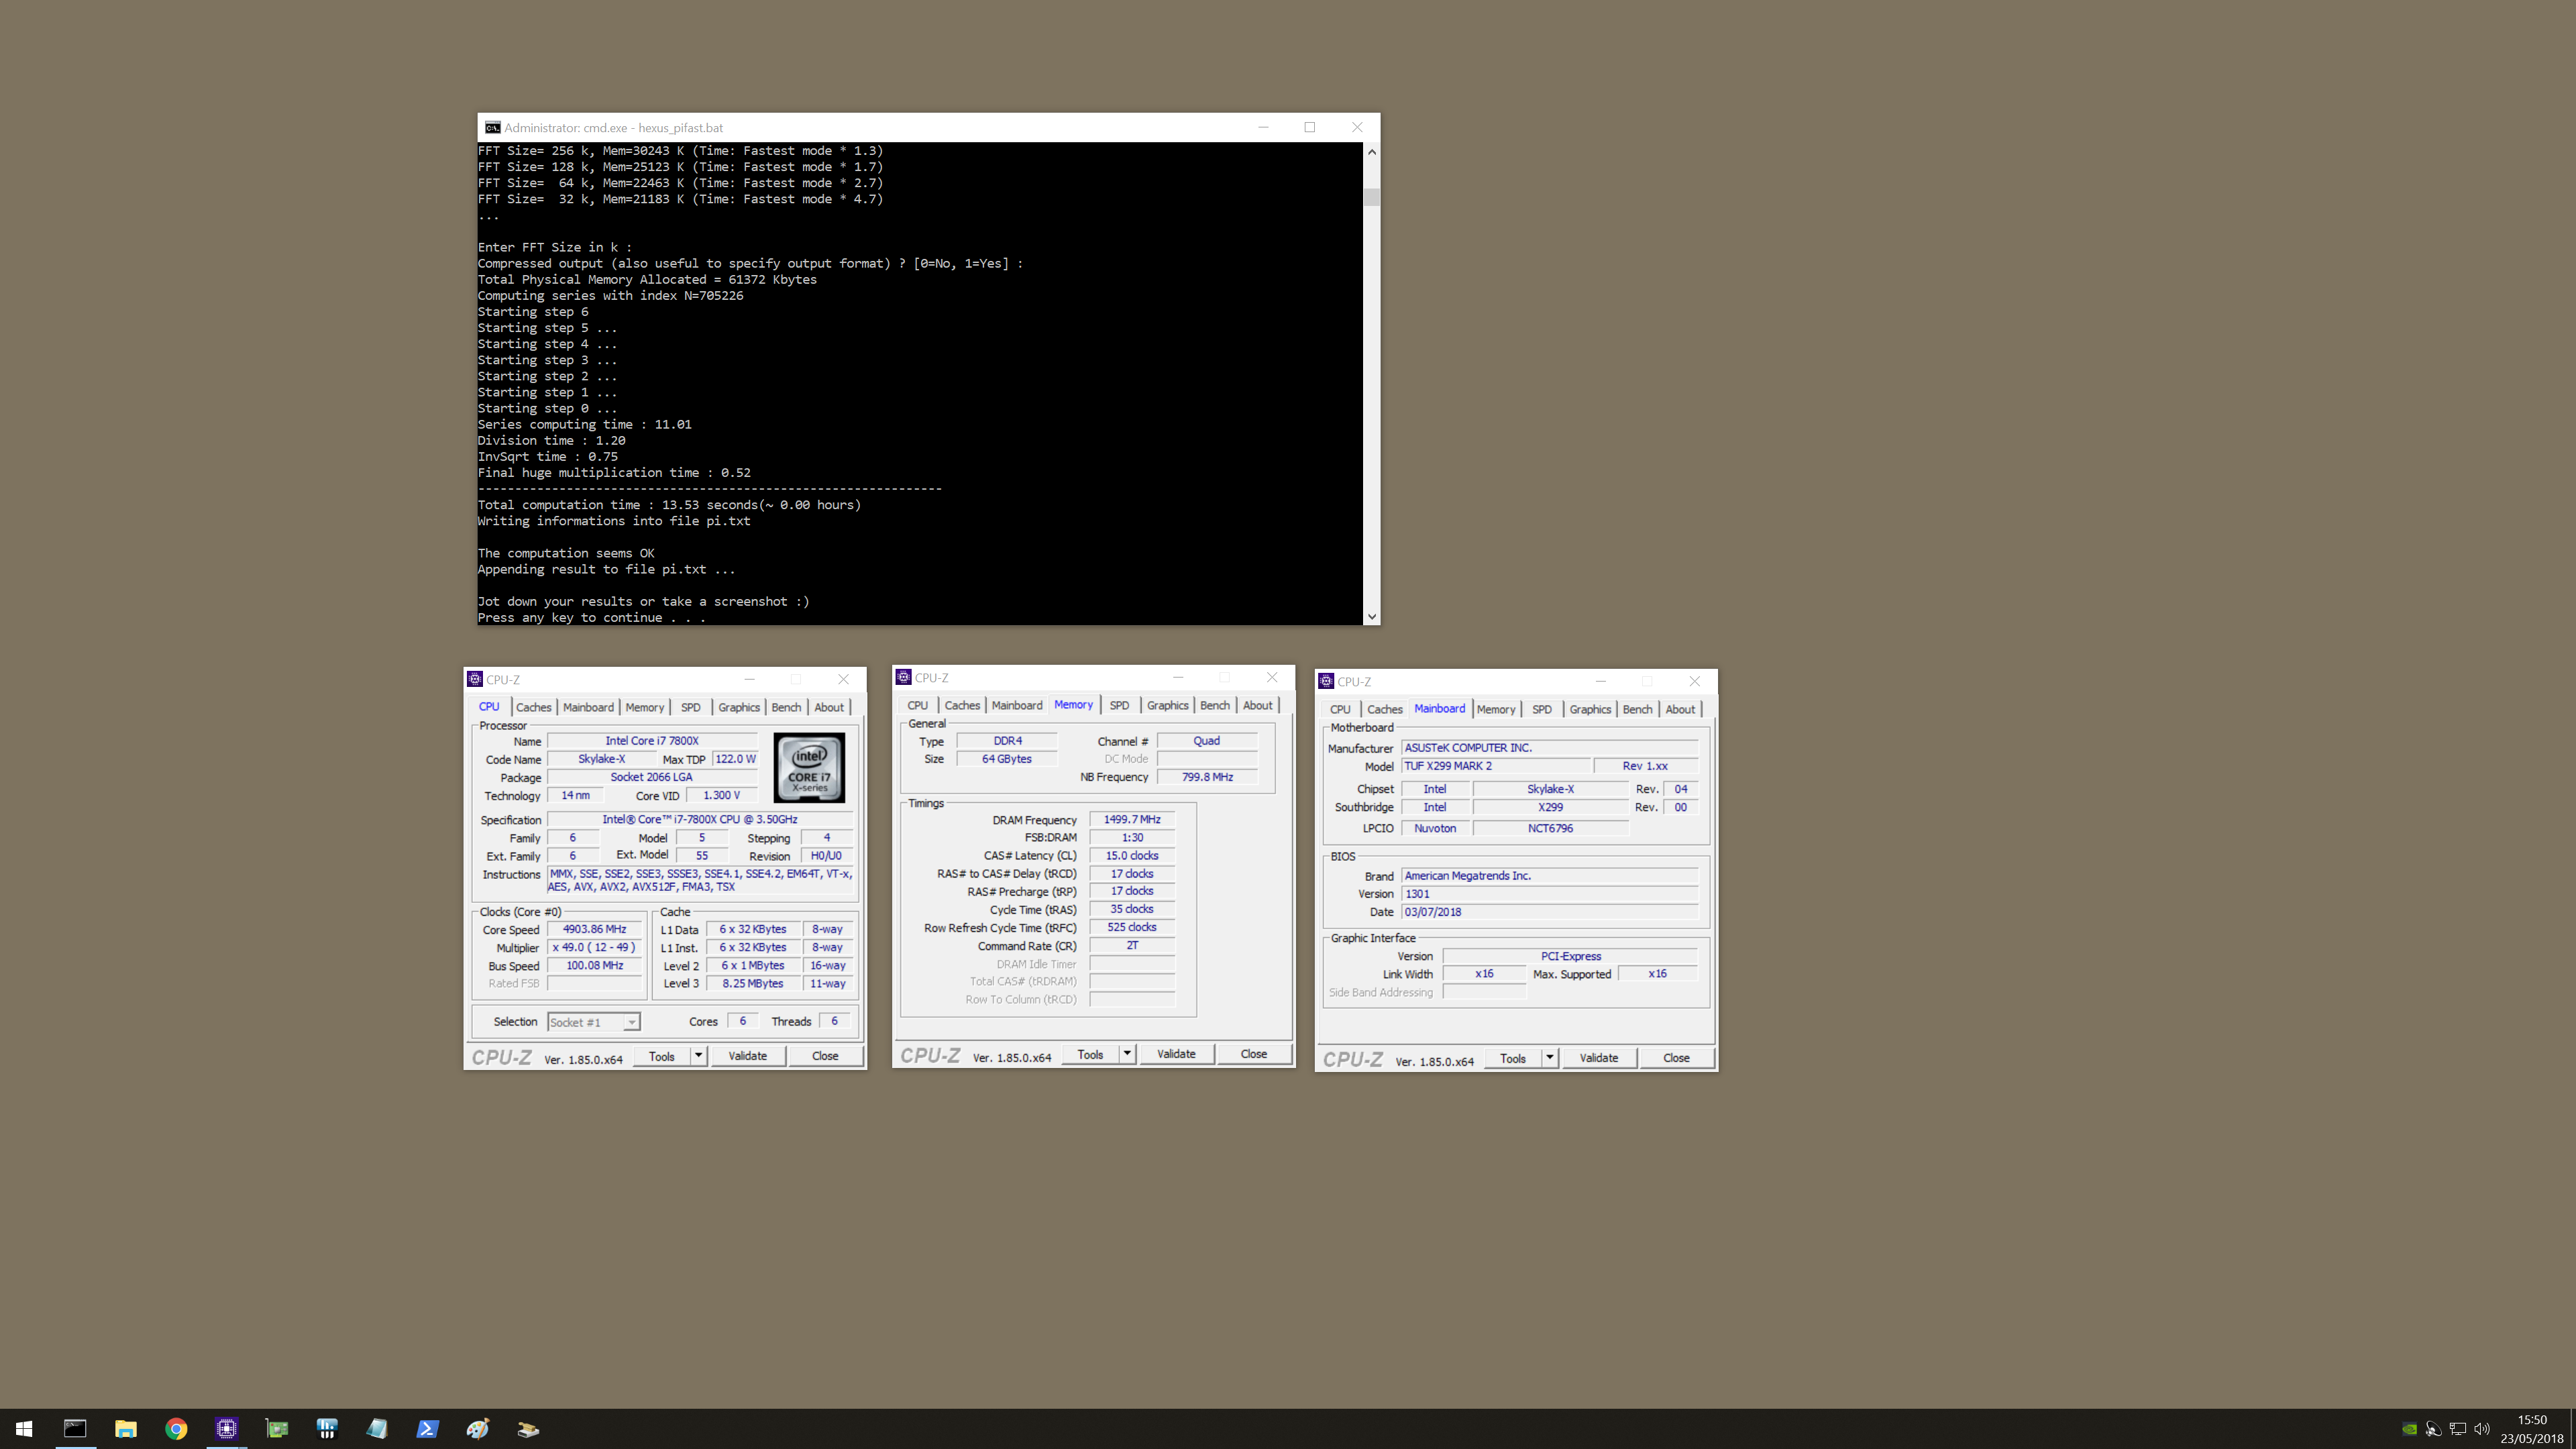Screen dimensions: 2576x1449
Task: Open File Explorer from the taskbar
Action: (x=126, y=1429)
